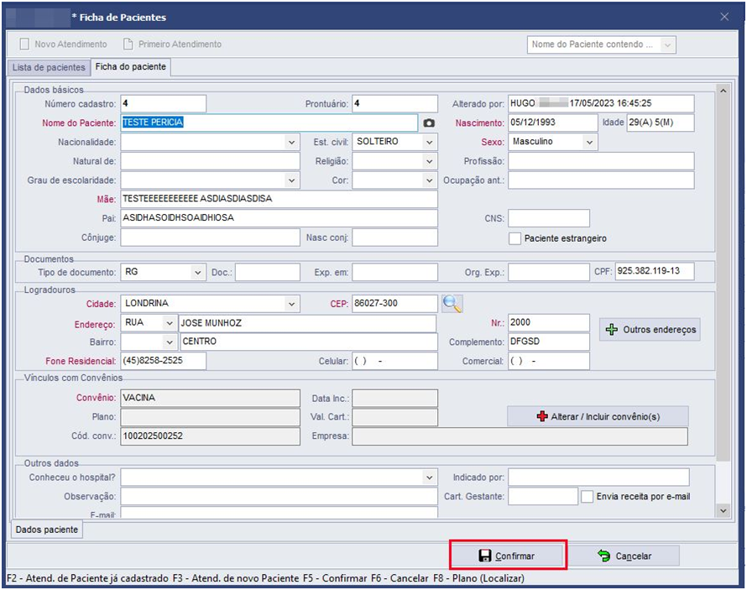747x590 pixels.
Task: Click the Confirmar save button
Action: coord(507,556)
